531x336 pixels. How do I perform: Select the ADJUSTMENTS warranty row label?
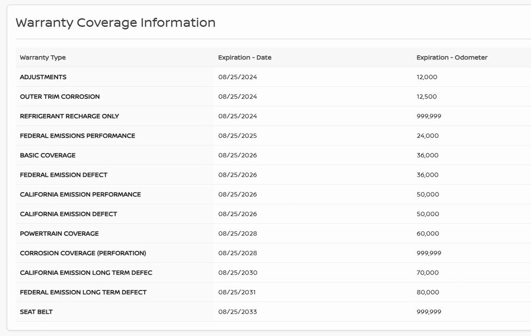pyautogui.click(x=43, y=77)
